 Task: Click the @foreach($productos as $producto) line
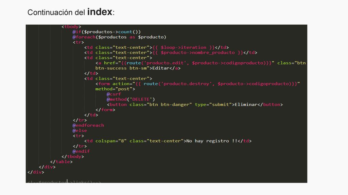119,37
